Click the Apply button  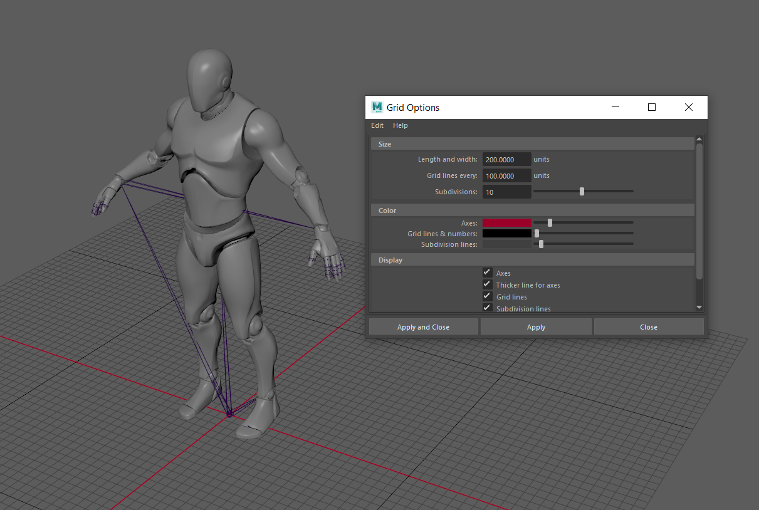pyautogui.click(x=536, y=327)
